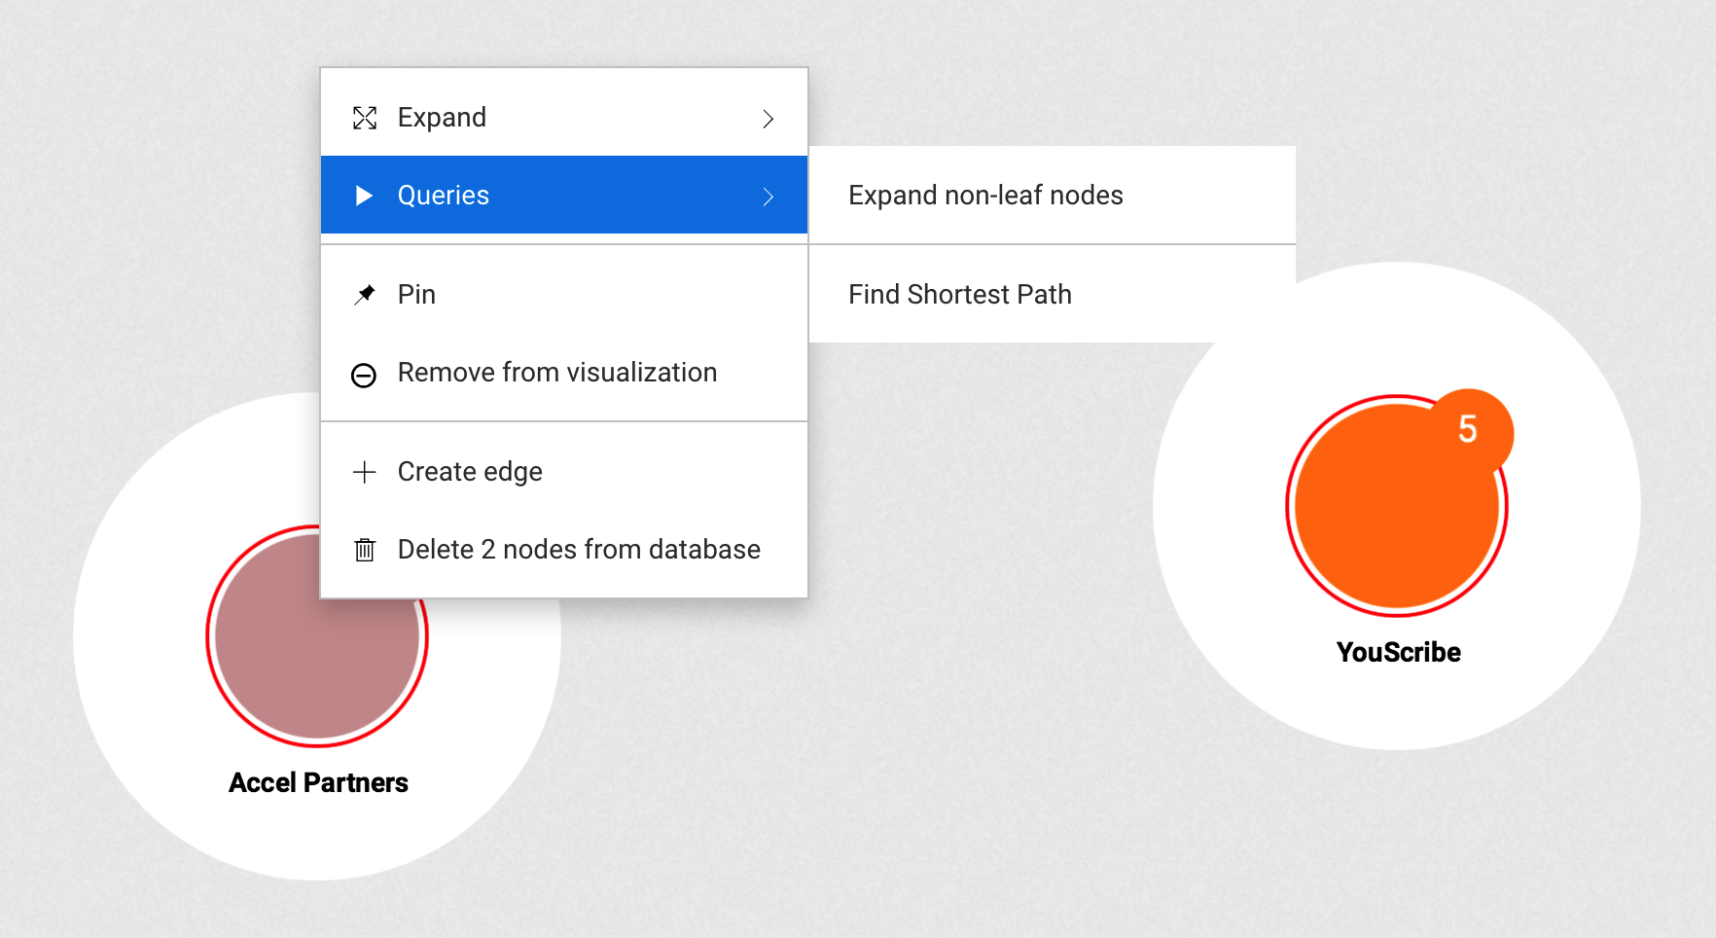Select Create edge menu item
Screen dimensions: 1716x938
pos(564,471)
